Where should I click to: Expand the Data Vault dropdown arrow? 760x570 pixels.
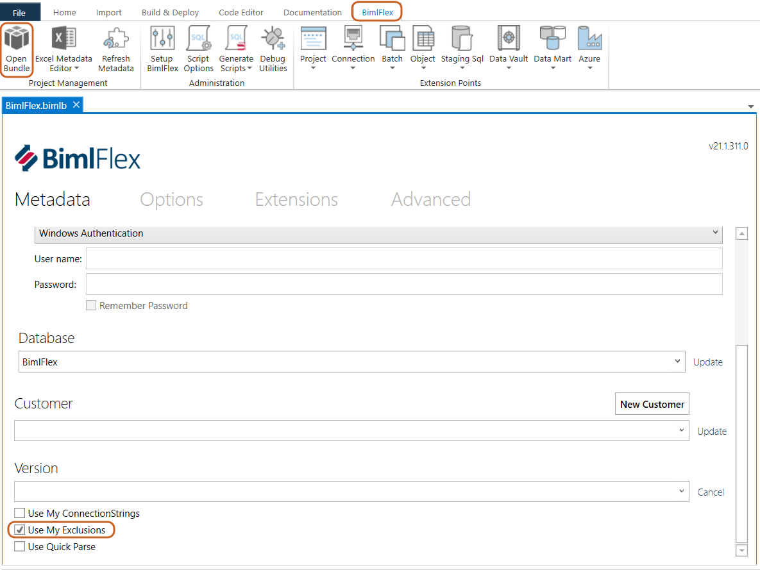[x=509, y=68]
